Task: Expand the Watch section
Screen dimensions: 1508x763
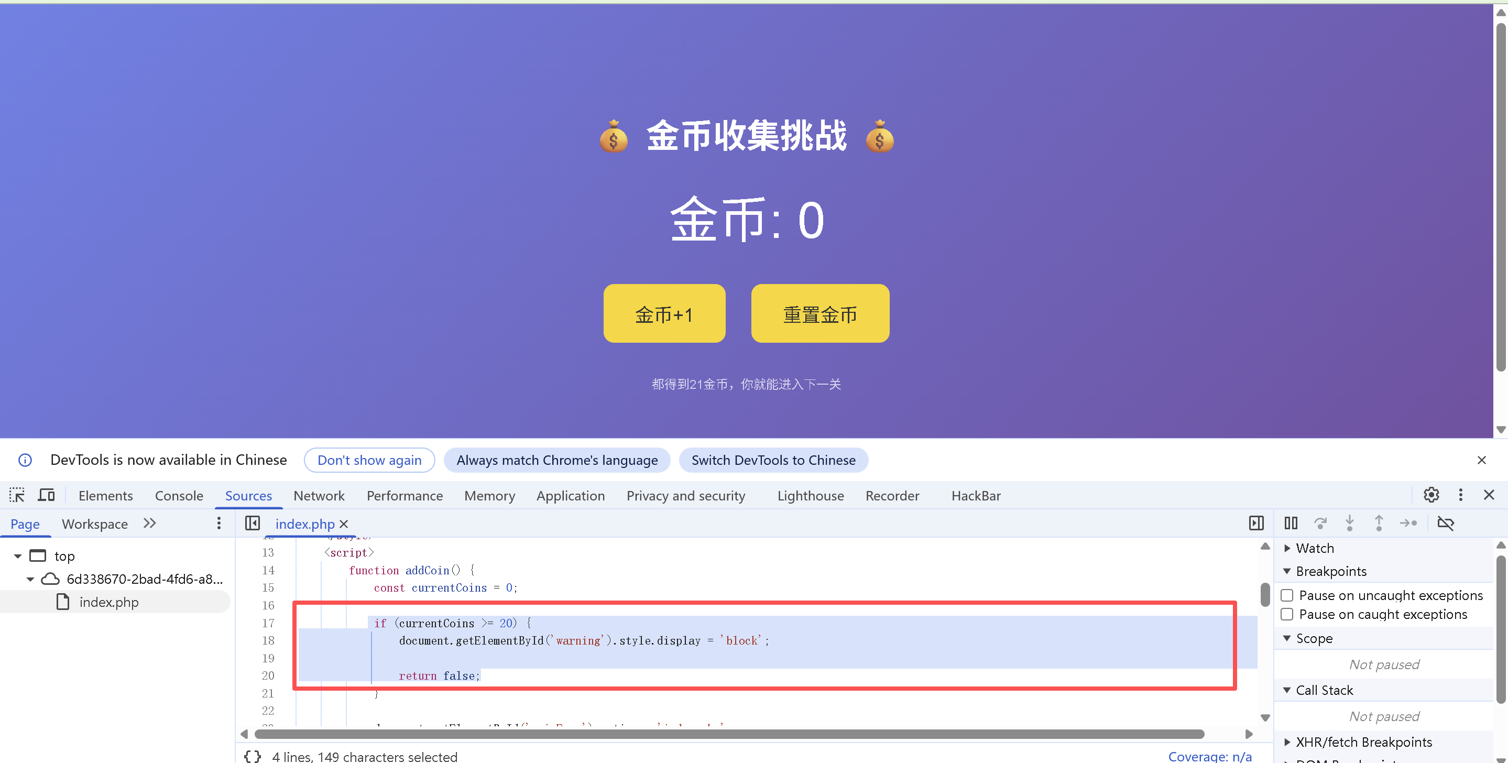Action: 1287,548
